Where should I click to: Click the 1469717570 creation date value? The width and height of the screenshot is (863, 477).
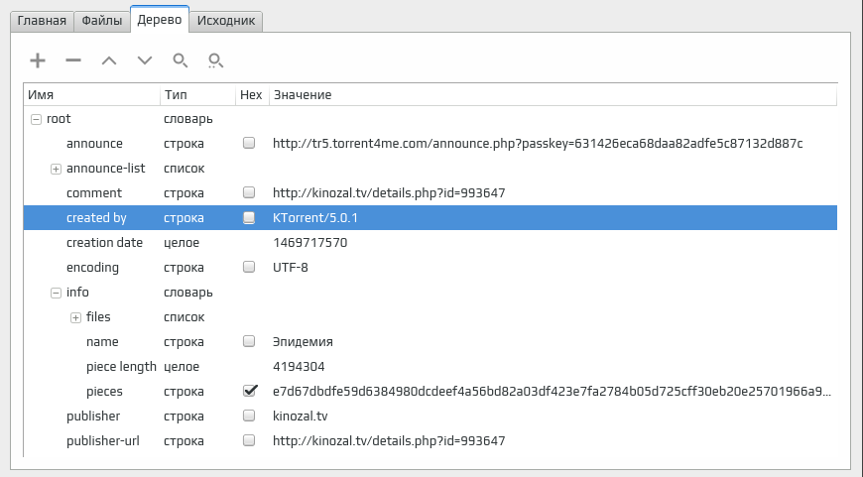point(309,243)
